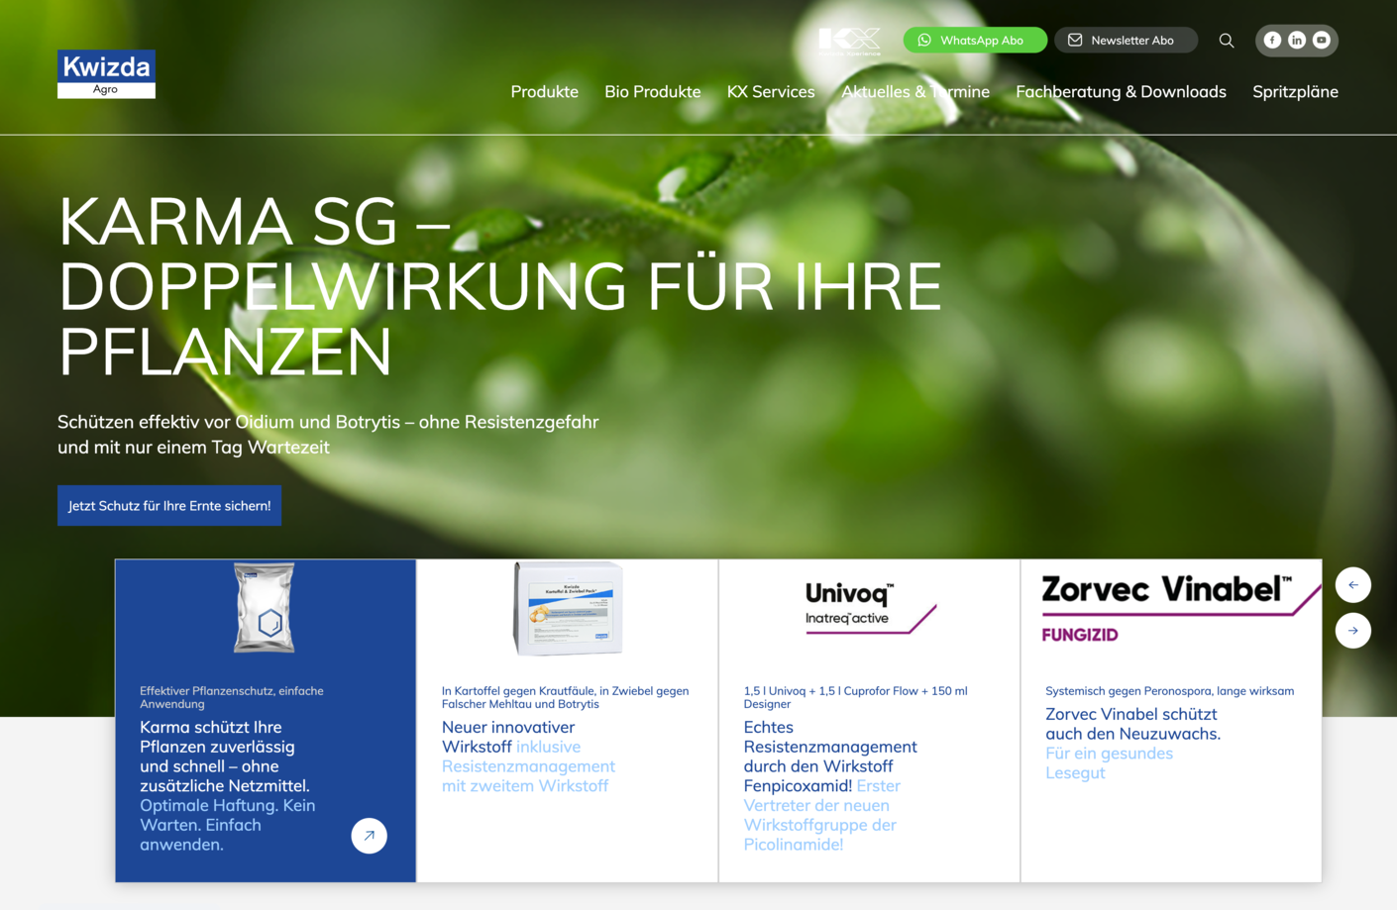The image size is (1397, 910).
Task: Click the arrow icon on Karma card
Action: click(369, 836)
